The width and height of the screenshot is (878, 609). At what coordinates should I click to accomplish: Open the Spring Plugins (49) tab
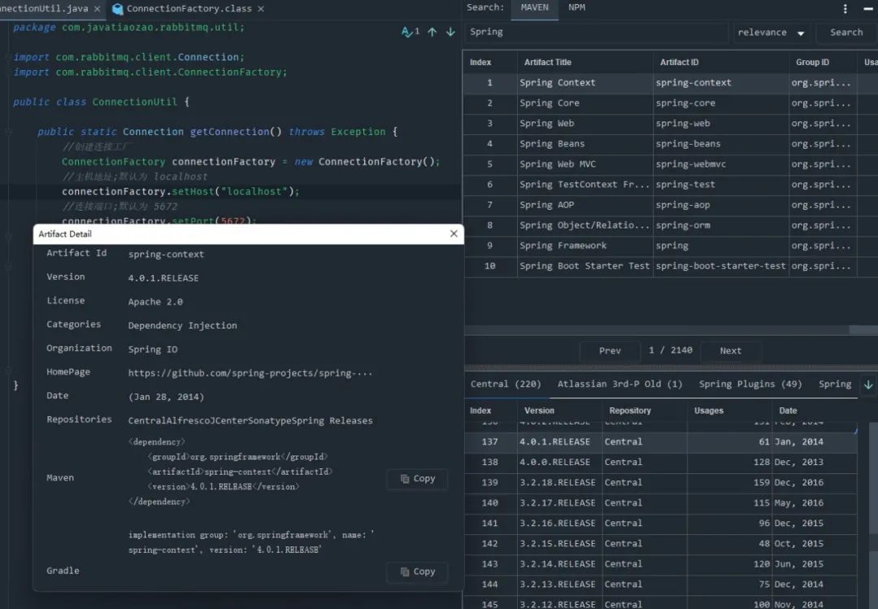tap(750, 385)
